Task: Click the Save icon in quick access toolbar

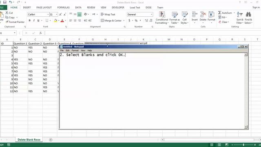Action: (4, 2)
